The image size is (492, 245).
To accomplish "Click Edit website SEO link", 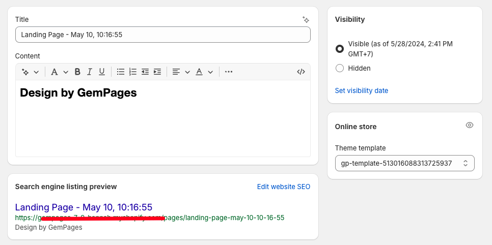I will (284, 187).
